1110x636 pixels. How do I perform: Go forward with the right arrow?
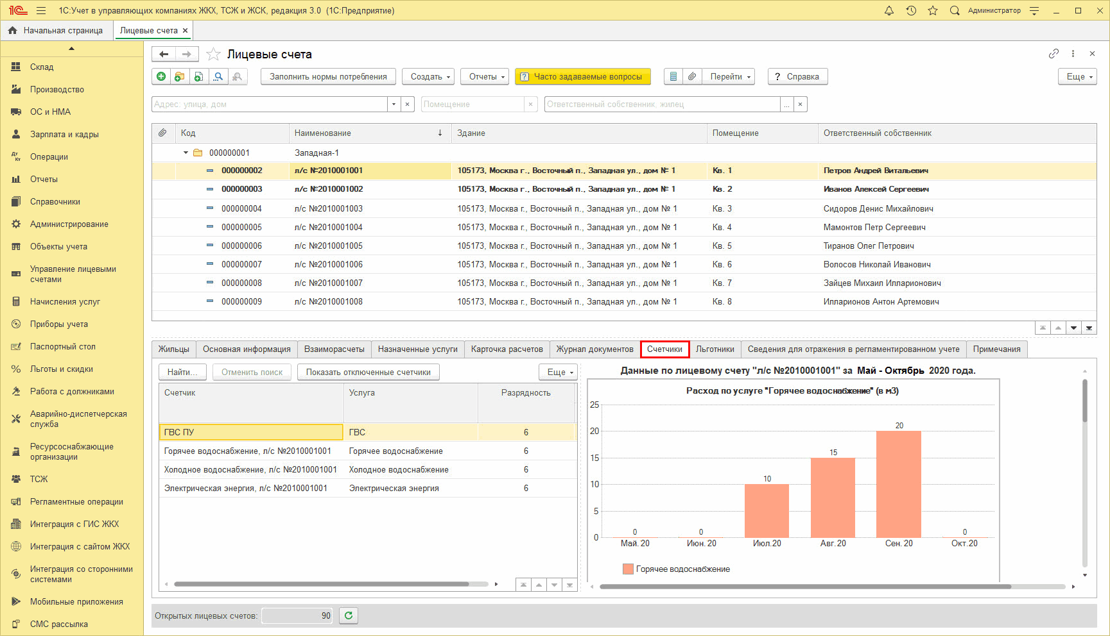187,54
